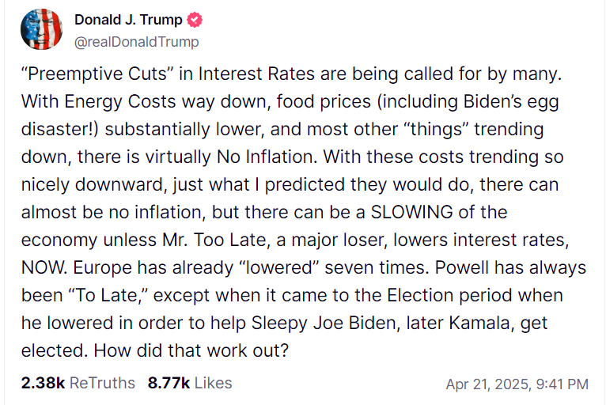The height and width of the screenshot is (405, 606).
Task: Click the ReTruths label
Action: pyautogui.click(x=102, y=383)
